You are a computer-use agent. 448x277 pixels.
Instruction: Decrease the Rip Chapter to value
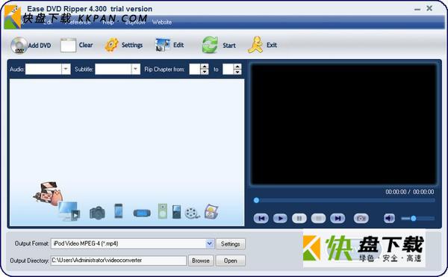pos(237,72)
